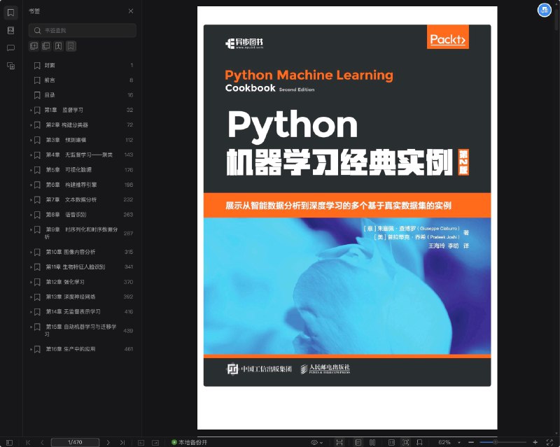Screen dimensions: 560x447
Task: Add a bookmark with the bottom toolbar flag icon
Action: [x=419, y=441]
